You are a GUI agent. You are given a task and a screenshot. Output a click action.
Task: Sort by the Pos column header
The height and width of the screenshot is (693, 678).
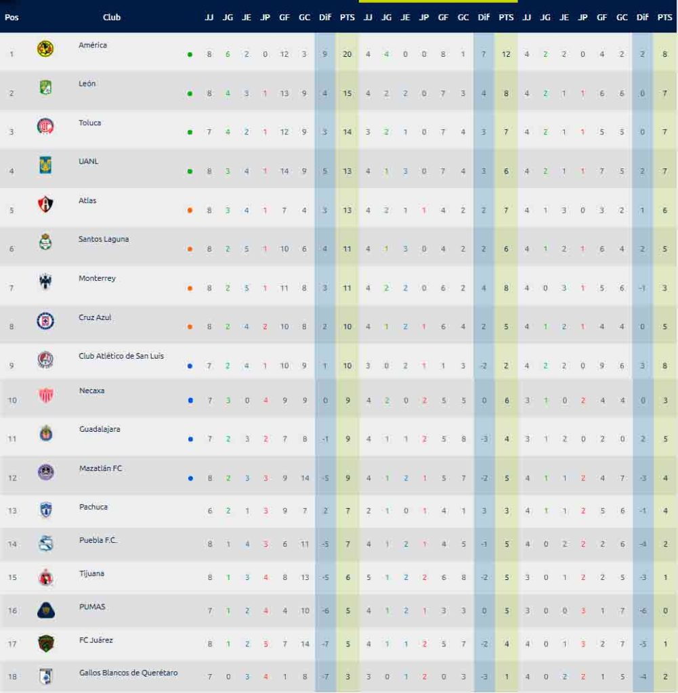(12, 17)
